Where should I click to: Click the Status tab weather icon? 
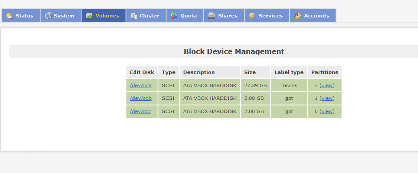click(9, 16)
